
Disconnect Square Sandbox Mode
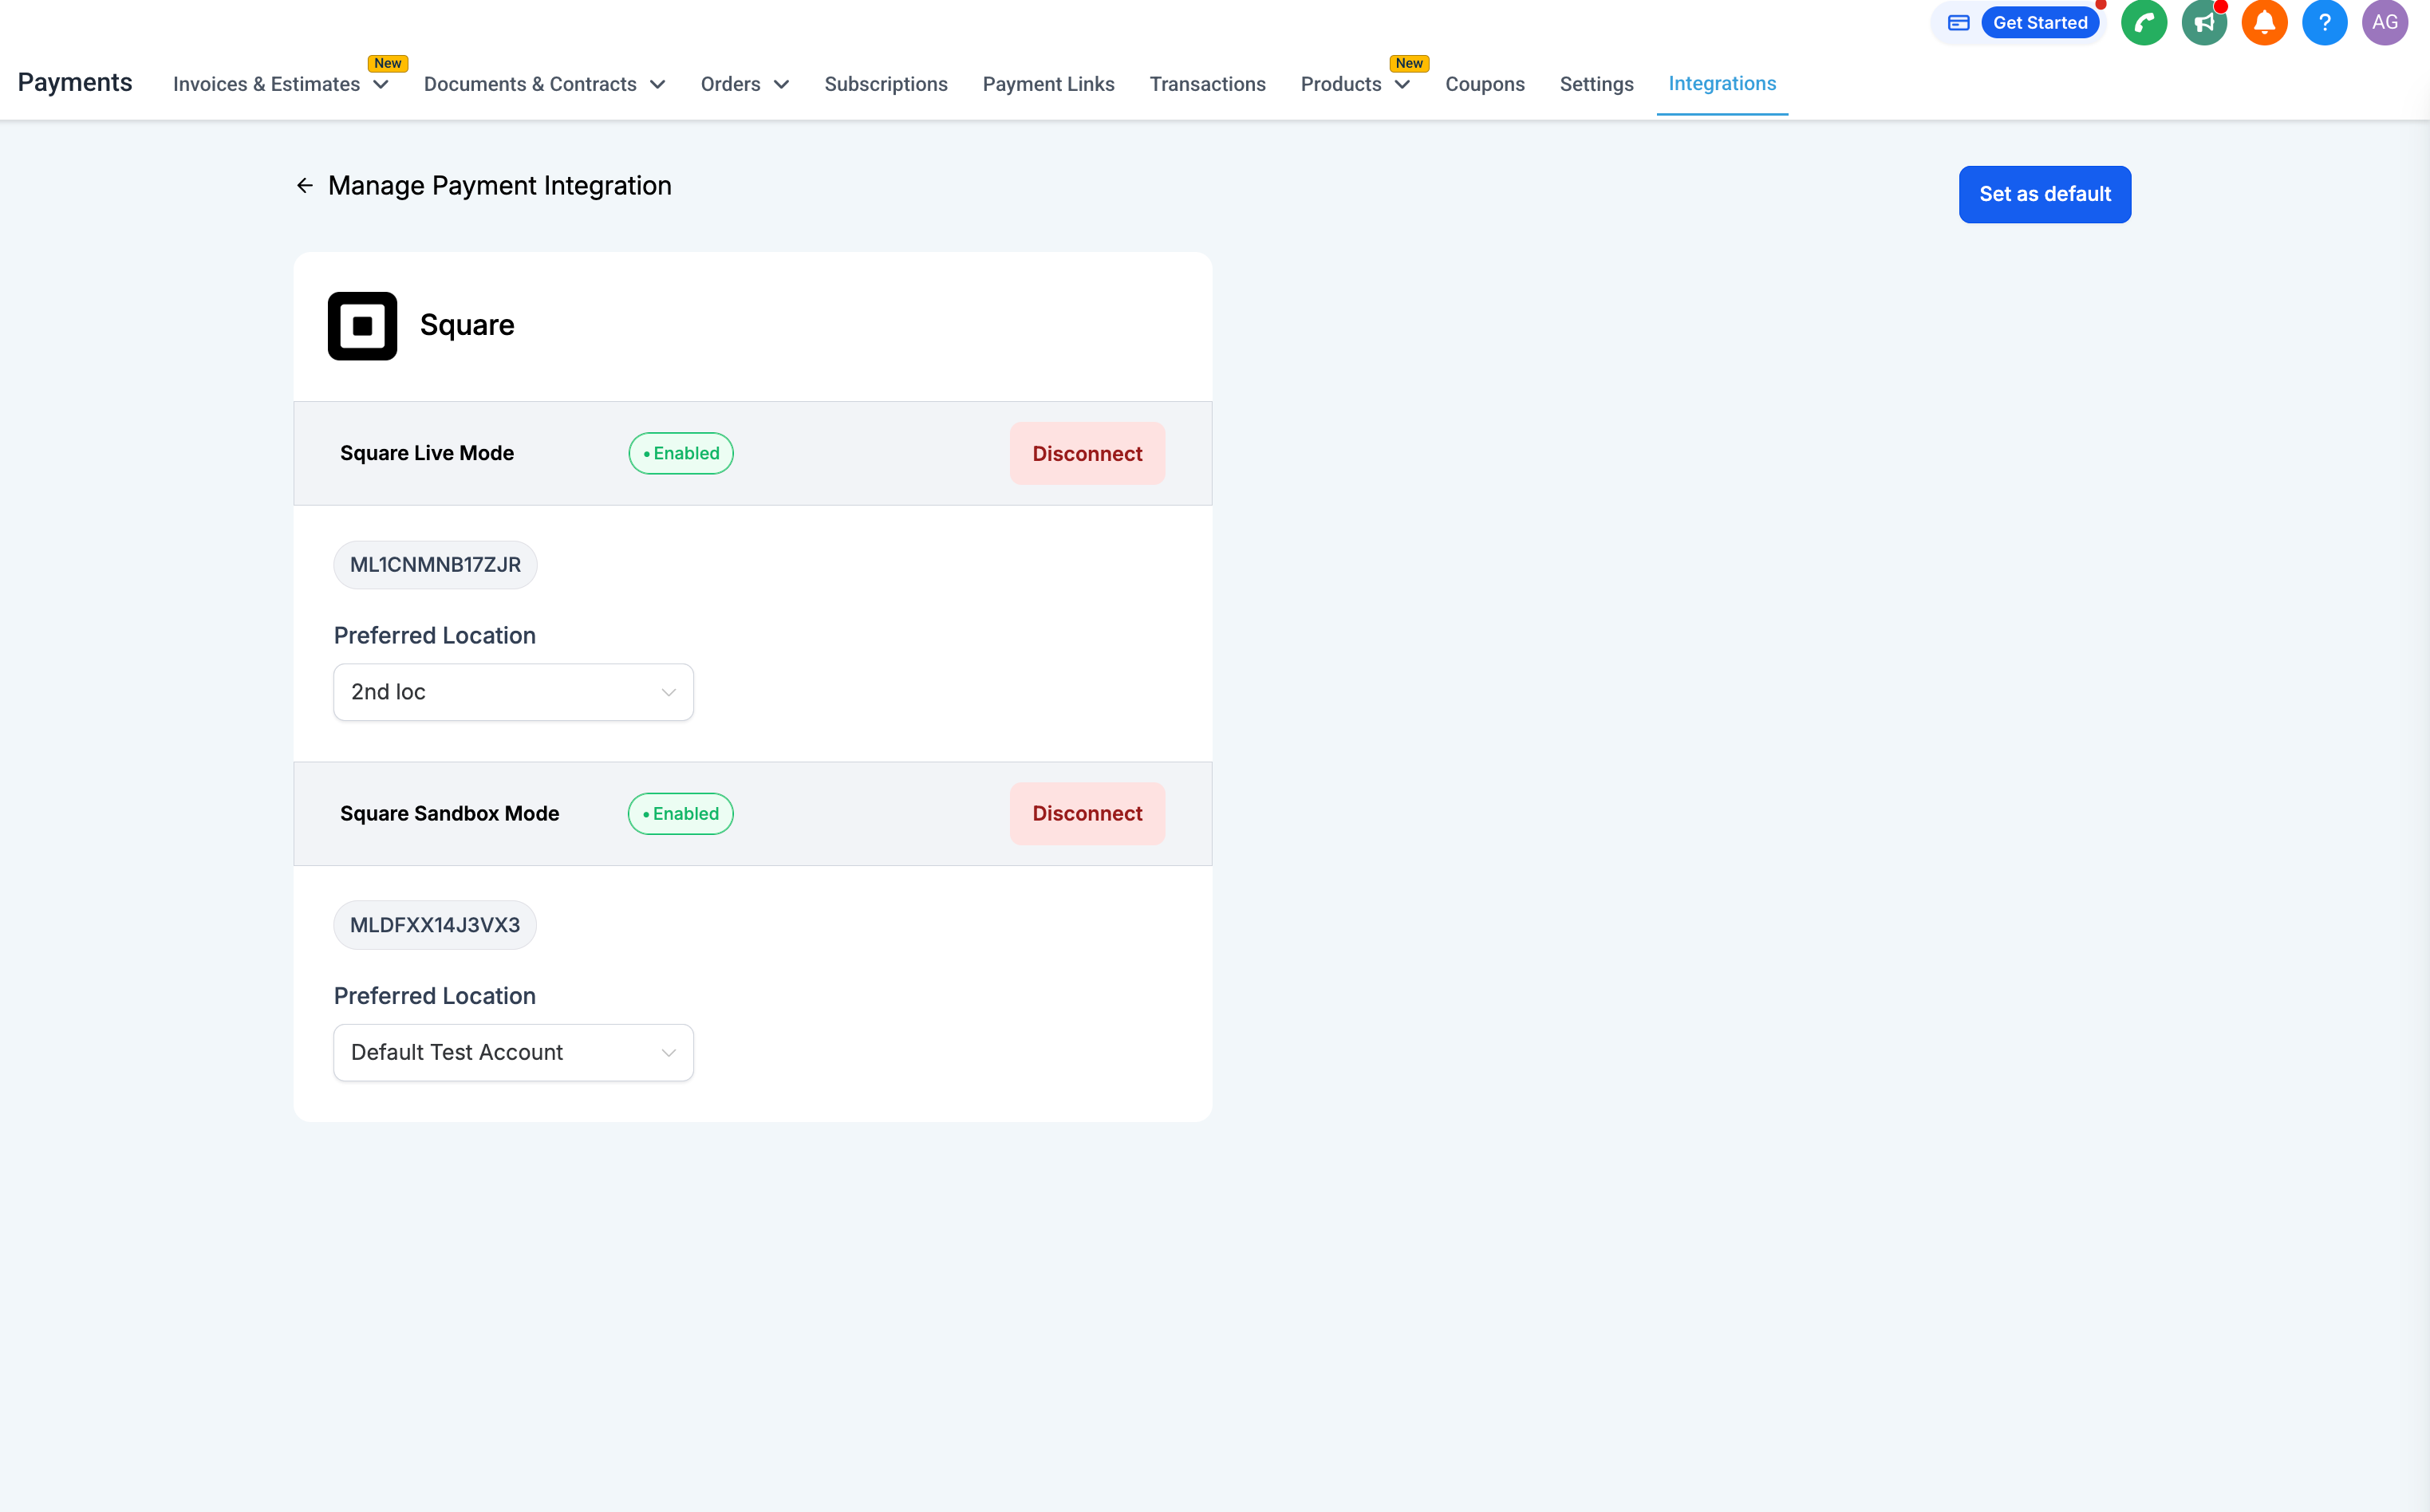[1087, 814]
